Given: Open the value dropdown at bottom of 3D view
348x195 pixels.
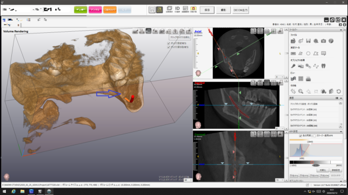Looking at the screenshot, I should click(191, 180).
